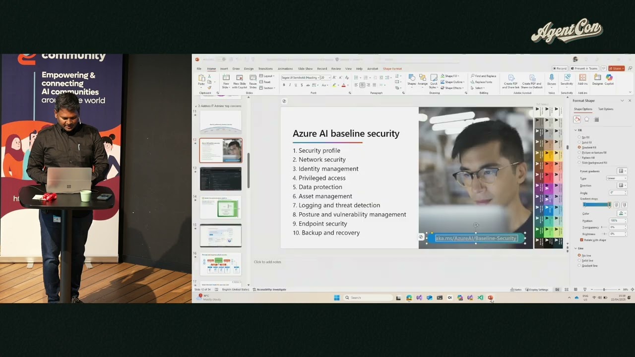Open Microsoft Edge from the taskbar

pyautogui.click(x=409, y=297)
